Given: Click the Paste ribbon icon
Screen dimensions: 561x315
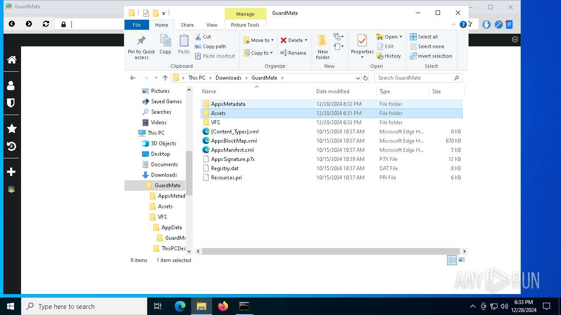Looking at the screenshot, I should coord(184,41).
